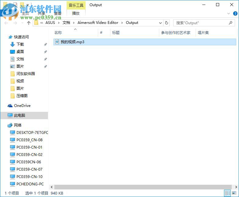Image resolution: width=239 pixels, height=197 pixels.
Task: Go up one folder level
Action: (29, 23)
